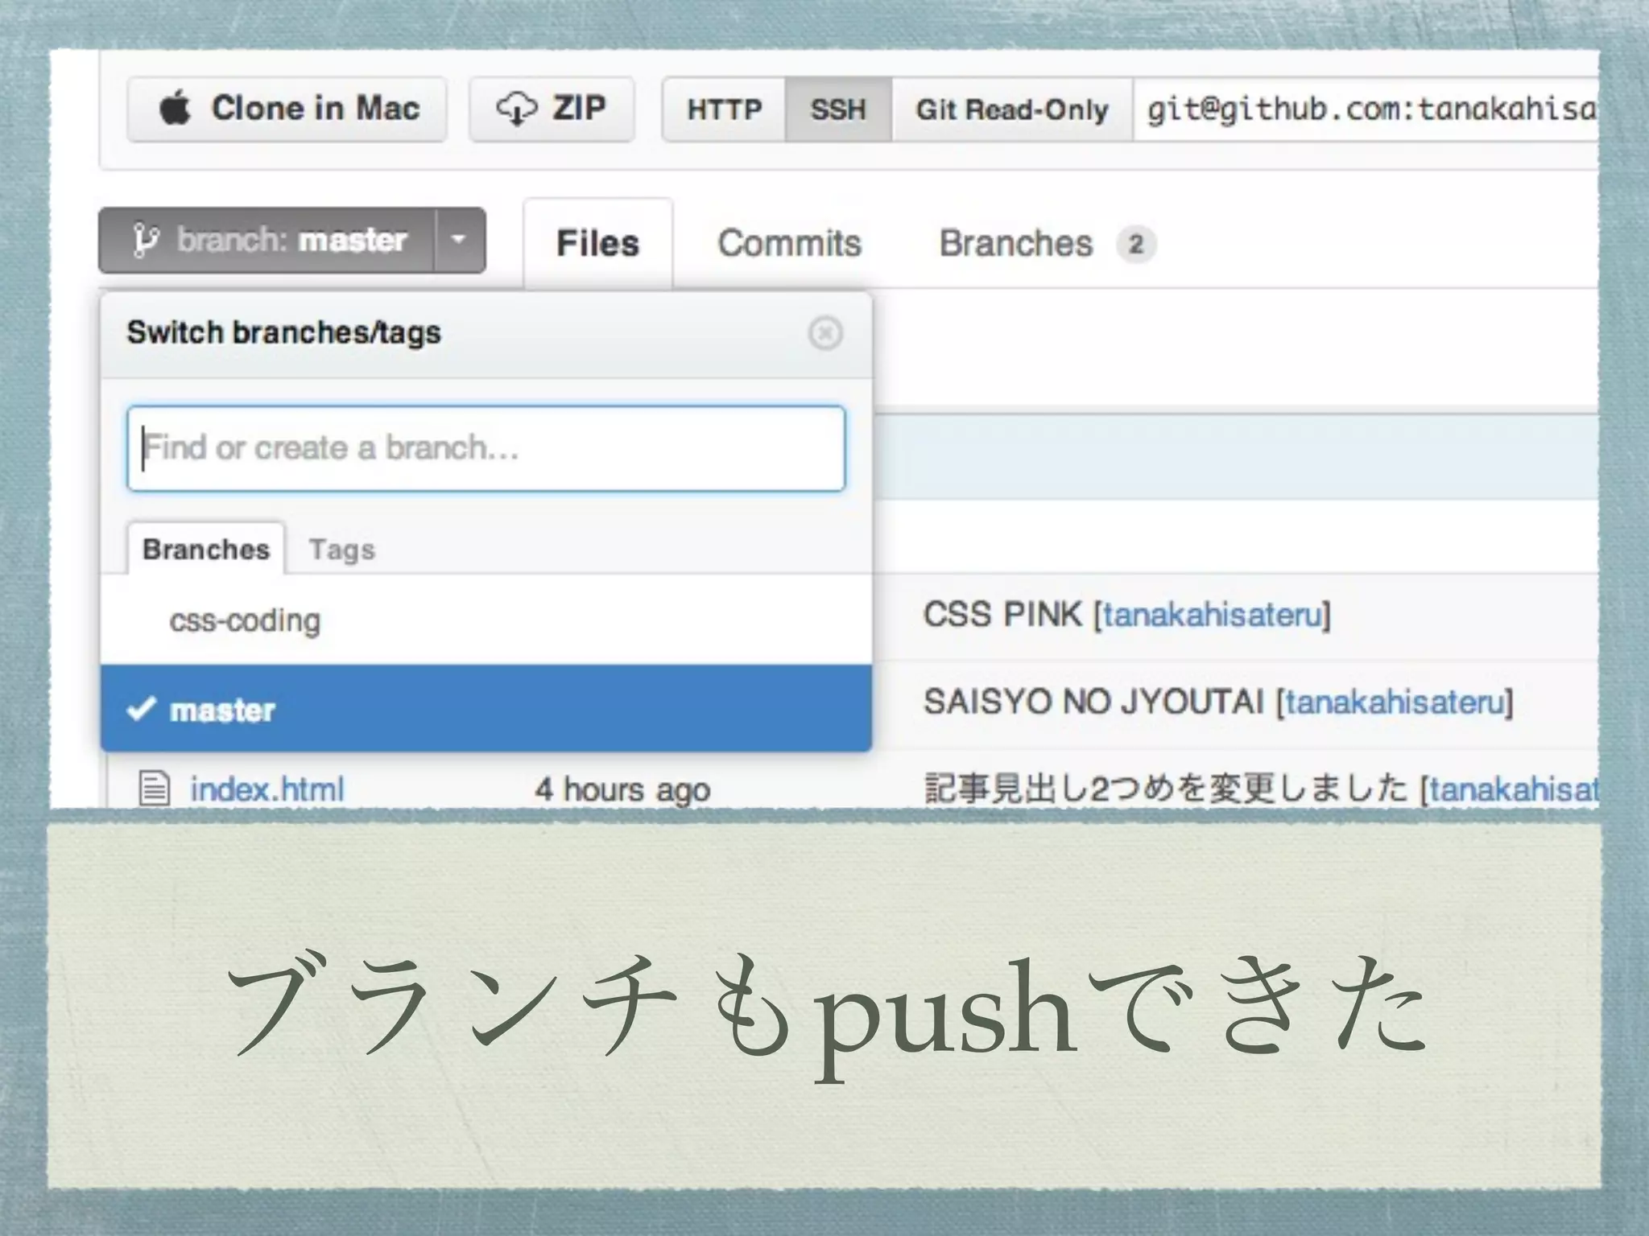
Task: Click the branch fork icon
Action: tap(146, 240)
